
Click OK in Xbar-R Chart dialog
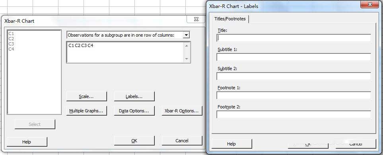(x=134, y=141)
